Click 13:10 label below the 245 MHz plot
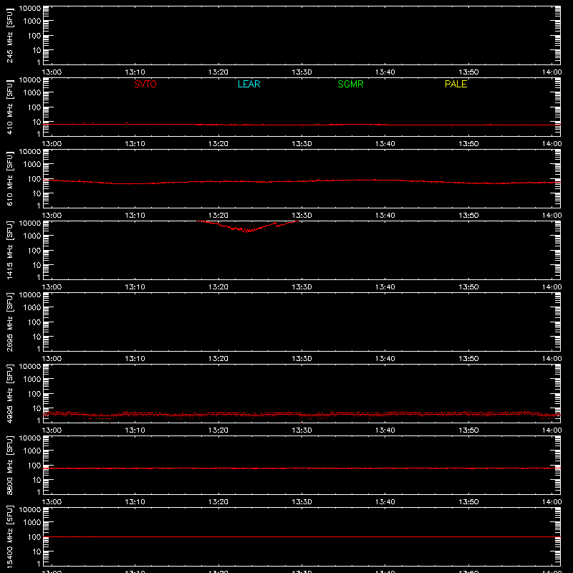The height and width of the screenshot is (573, 573). 135,72
